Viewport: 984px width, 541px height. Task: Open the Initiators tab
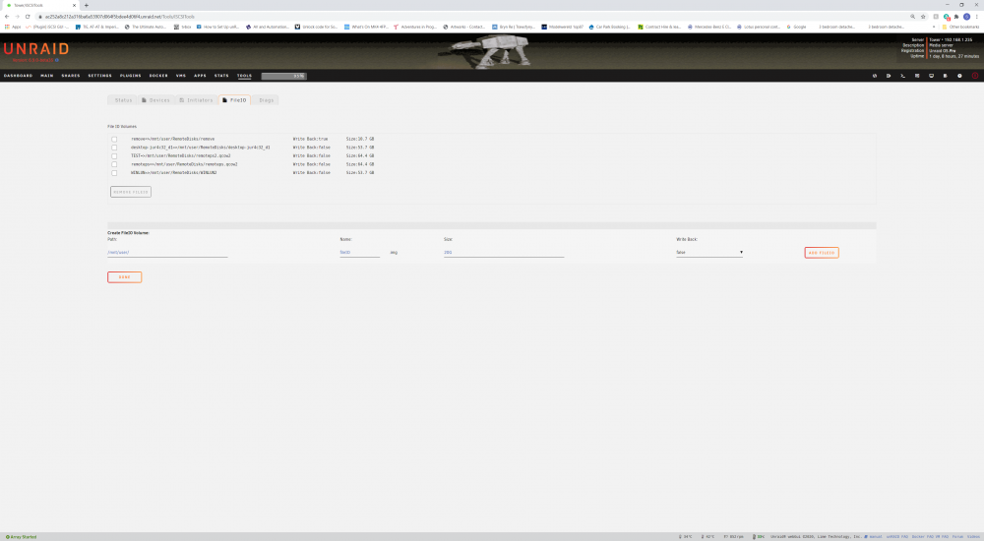pyautogui.click(x=197, y=99)
